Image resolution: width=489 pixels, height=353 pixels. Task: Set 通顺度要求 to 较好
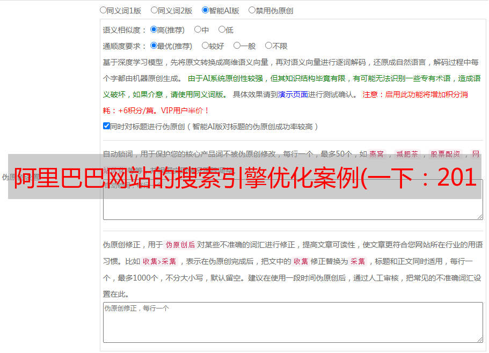click(x=205, y=46)
